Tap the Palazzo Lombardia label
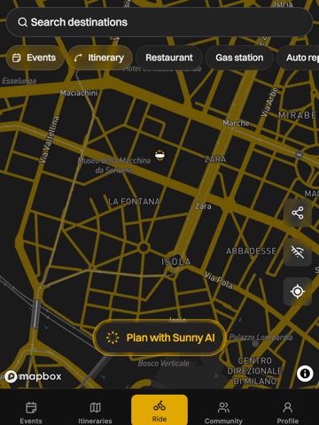Viewport: 319px width, 425px height. (x=261, y=337)
